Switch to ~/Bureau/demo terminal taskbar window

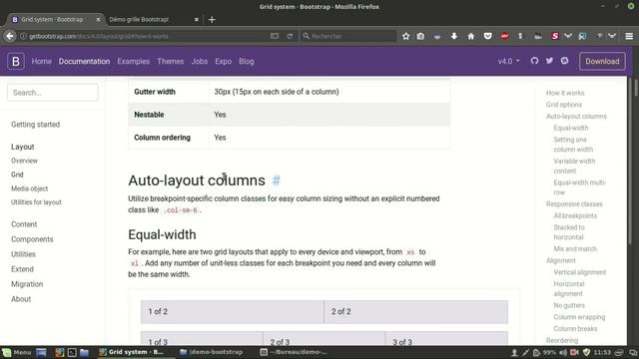pyautogui.click(x=295, y=352)
